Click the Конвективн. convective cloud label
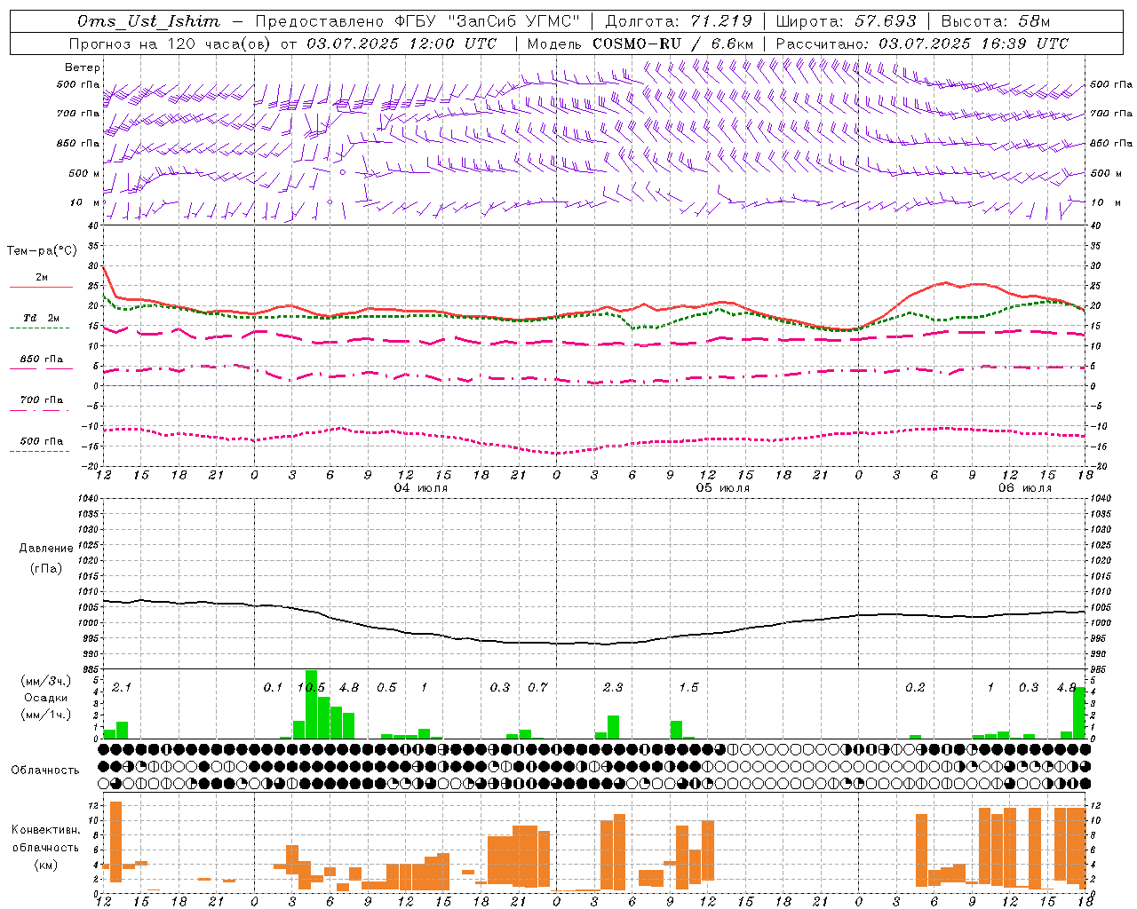This screenshot has height=909, width=1137. coord(45,829)
